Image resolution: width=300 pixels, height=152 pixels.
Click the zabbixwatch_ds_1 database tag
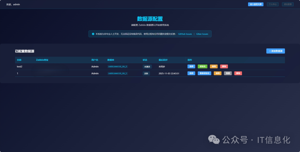pyautogui.click(x=118, y=74)
